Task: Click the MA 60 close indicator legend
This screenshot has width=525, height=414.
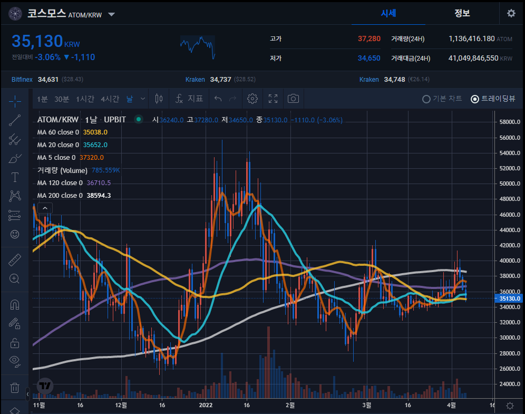Action: coord(72,132)
